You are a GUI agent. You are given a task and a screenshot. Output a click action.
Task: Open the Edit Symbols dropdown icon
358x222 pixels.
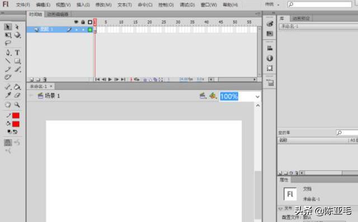[213, 96]
